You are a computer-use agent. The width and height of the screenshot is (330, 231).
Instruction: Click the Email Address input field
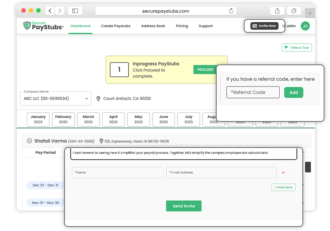coord(221,173)
